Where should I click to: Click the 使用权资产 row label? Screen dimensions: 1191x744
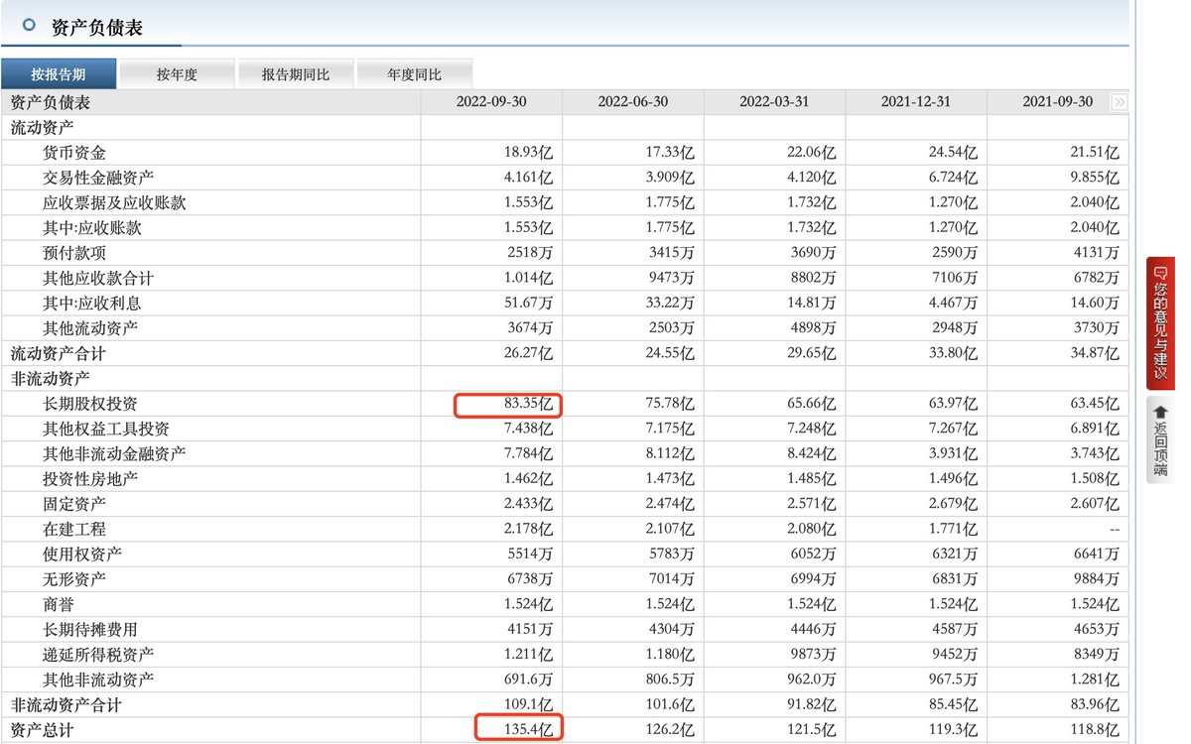pyautogui.click(x=82, y=555)
